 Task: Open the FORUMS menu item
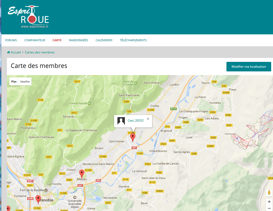click(11, 40)
